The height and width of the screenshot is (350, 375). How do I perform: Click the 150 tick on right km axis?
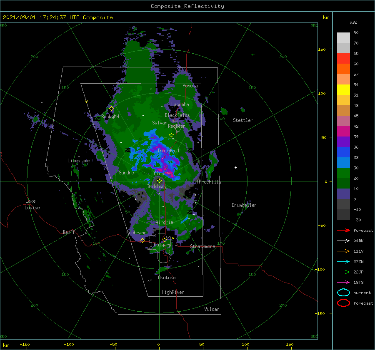click(322, 49)
